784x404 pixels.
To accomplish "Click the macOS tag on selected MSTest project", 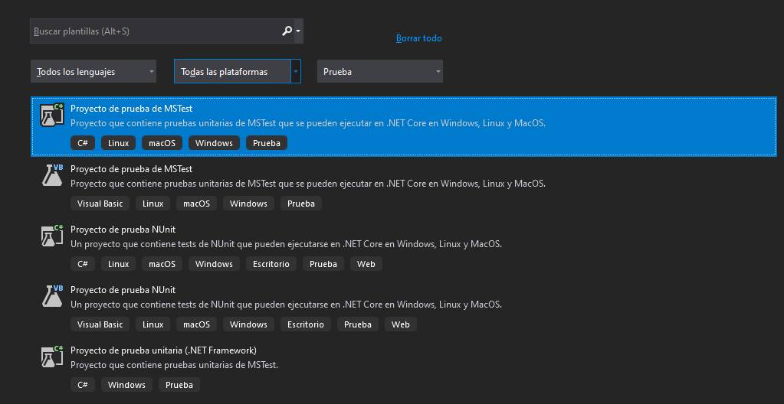I will 162,143.
